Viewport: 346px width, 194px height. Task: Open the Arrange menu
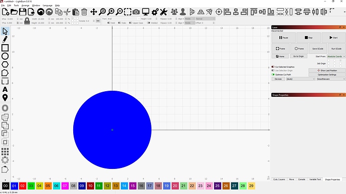point(26,6)
